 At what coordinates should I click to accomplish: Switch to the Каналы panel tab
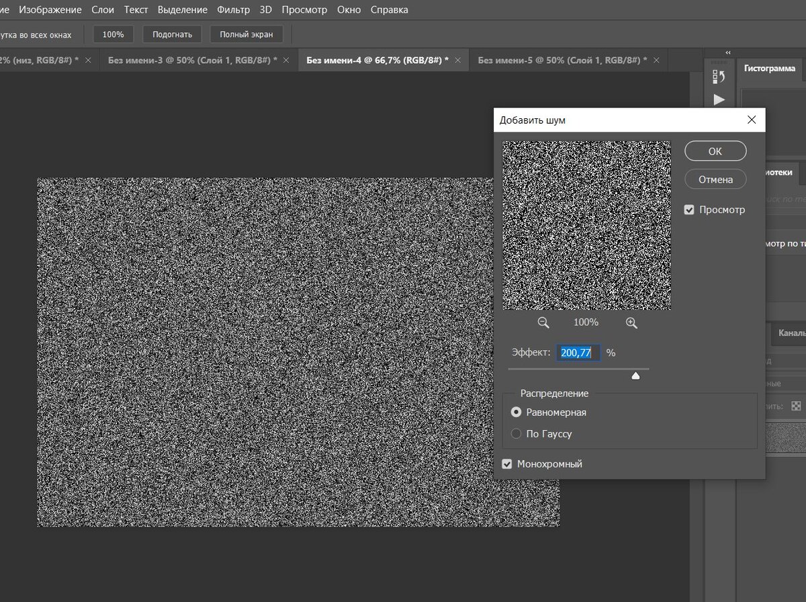[x=791, y=333]
